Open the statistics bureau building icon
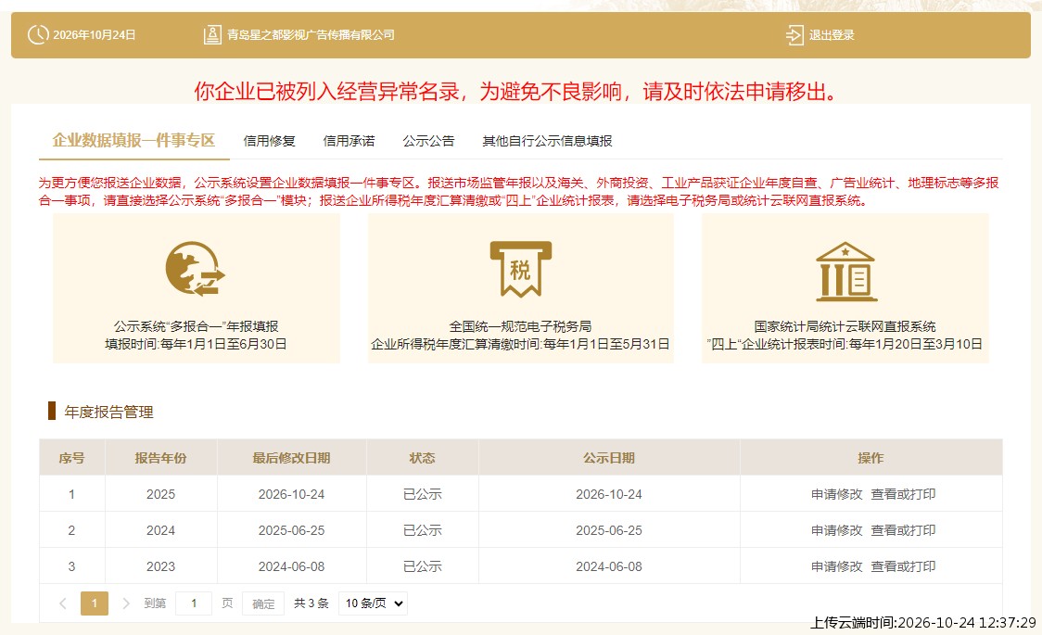This screenshot has height=635, width=1042. 845,271
